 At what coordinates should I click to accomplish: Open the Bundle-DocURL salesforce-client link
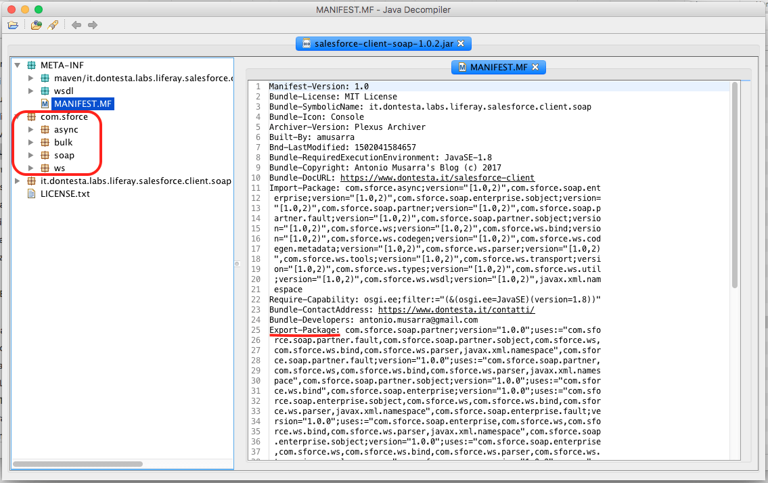(x=437, y=178)
